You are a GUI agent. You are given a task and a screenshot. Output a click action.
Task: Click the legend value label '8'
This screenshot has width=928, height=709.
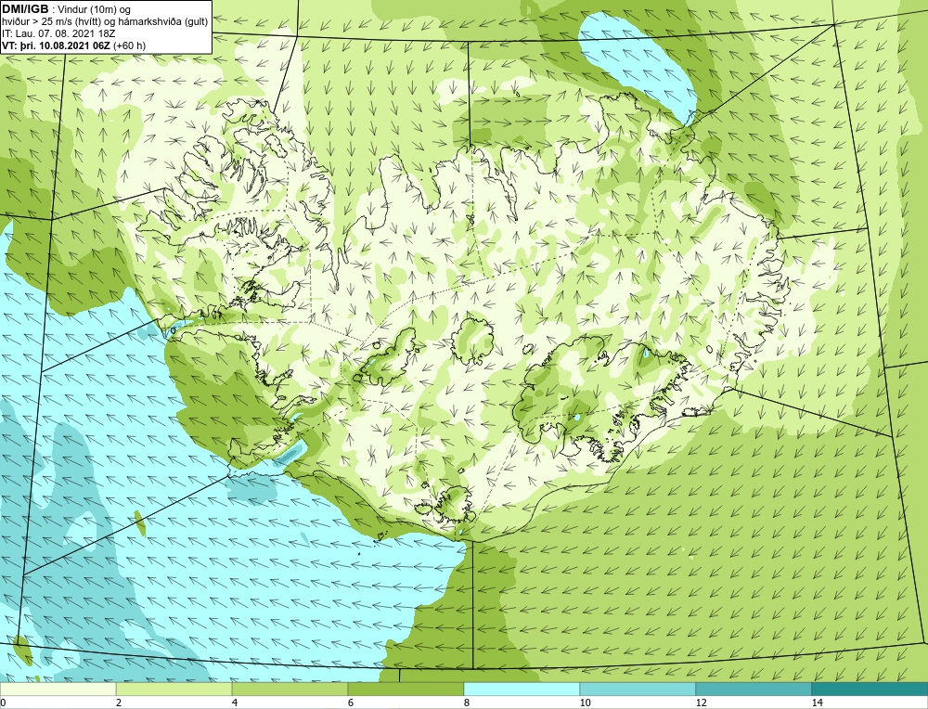click(467, 703)
